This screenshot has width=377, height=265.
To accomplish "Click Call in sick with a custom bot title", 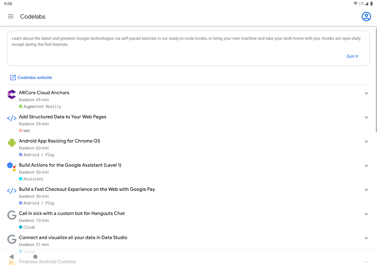I will (x=72, y=213).
